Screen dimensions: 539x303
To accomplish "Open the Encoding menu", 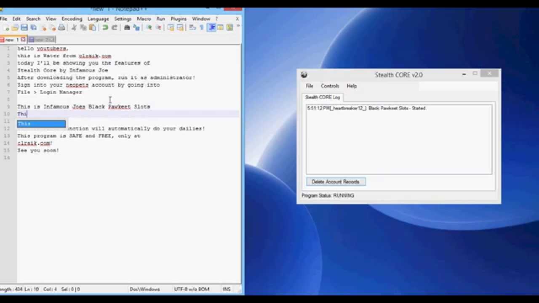I will pos(72,19).
